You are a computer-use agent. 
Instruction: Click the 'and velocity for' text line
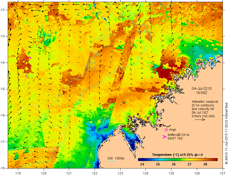(203, 109)
